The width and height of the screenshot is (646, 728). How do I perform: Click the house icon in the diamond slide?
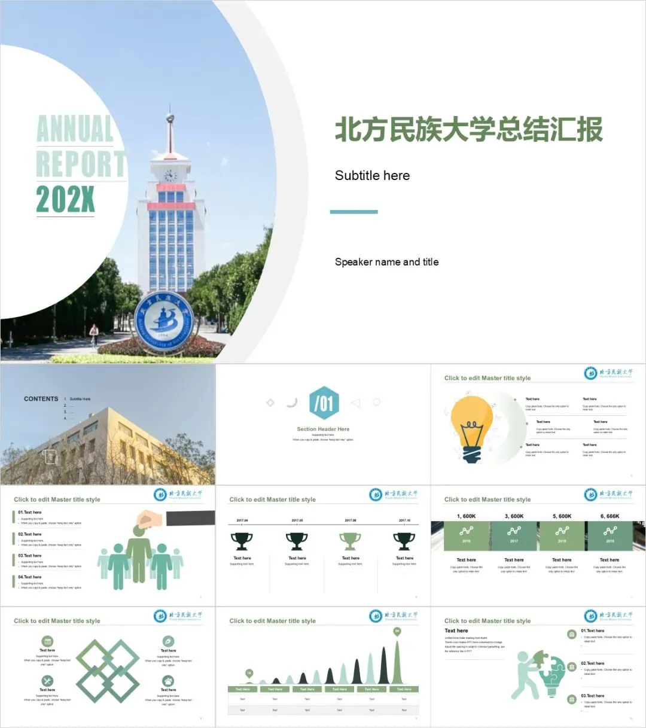[168, 681]
